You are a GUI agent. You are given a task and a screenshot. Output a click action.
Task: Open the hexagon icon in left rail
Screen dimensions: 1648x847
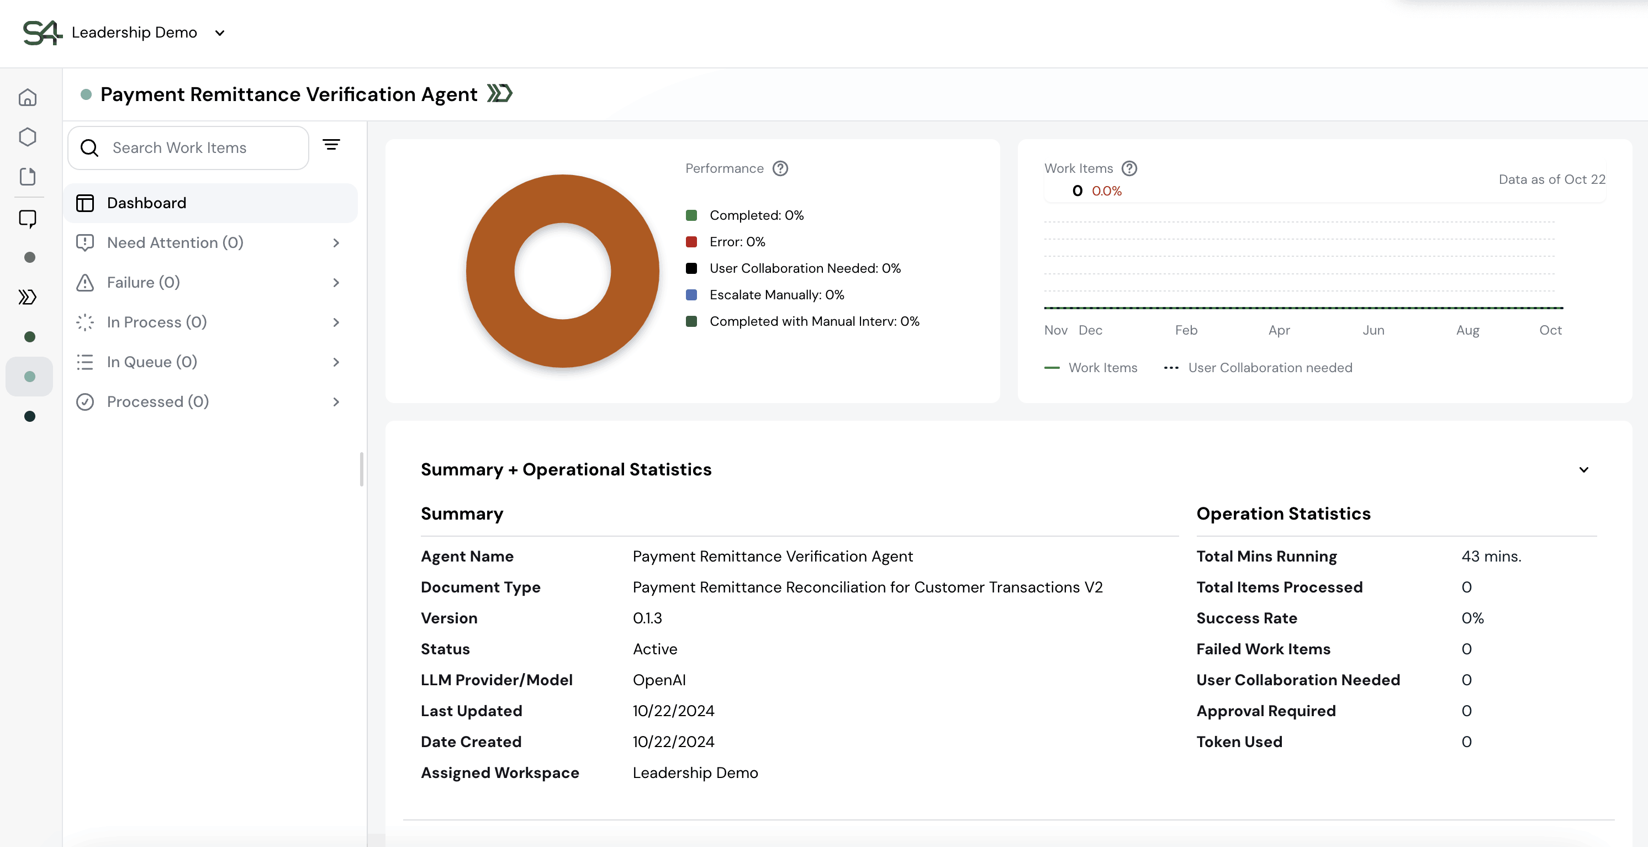point(28,137)
